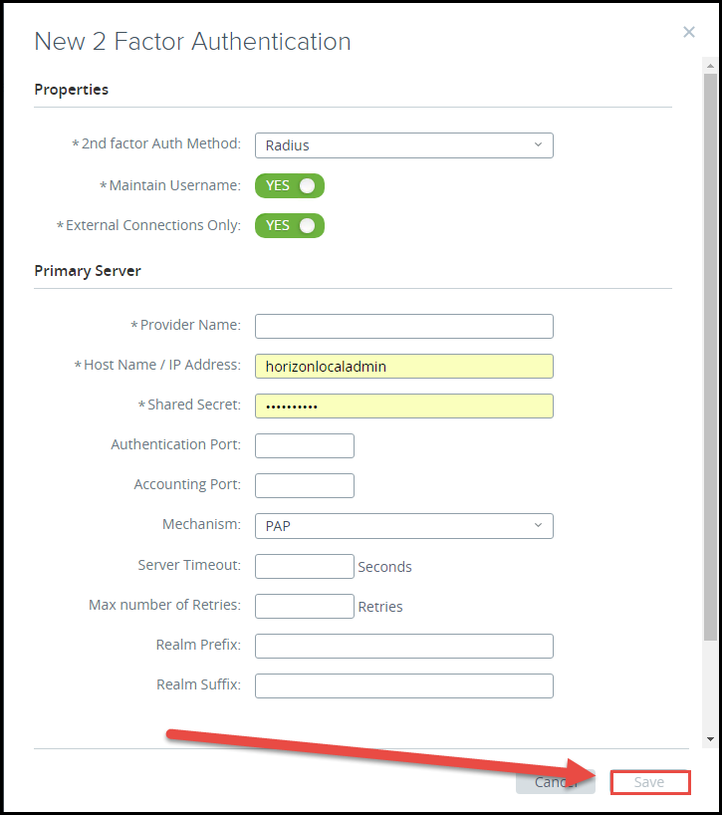Close the New 2 Factor Authentication dialog
This screenshot has height=815, width=722.
(x=688, y=32)
